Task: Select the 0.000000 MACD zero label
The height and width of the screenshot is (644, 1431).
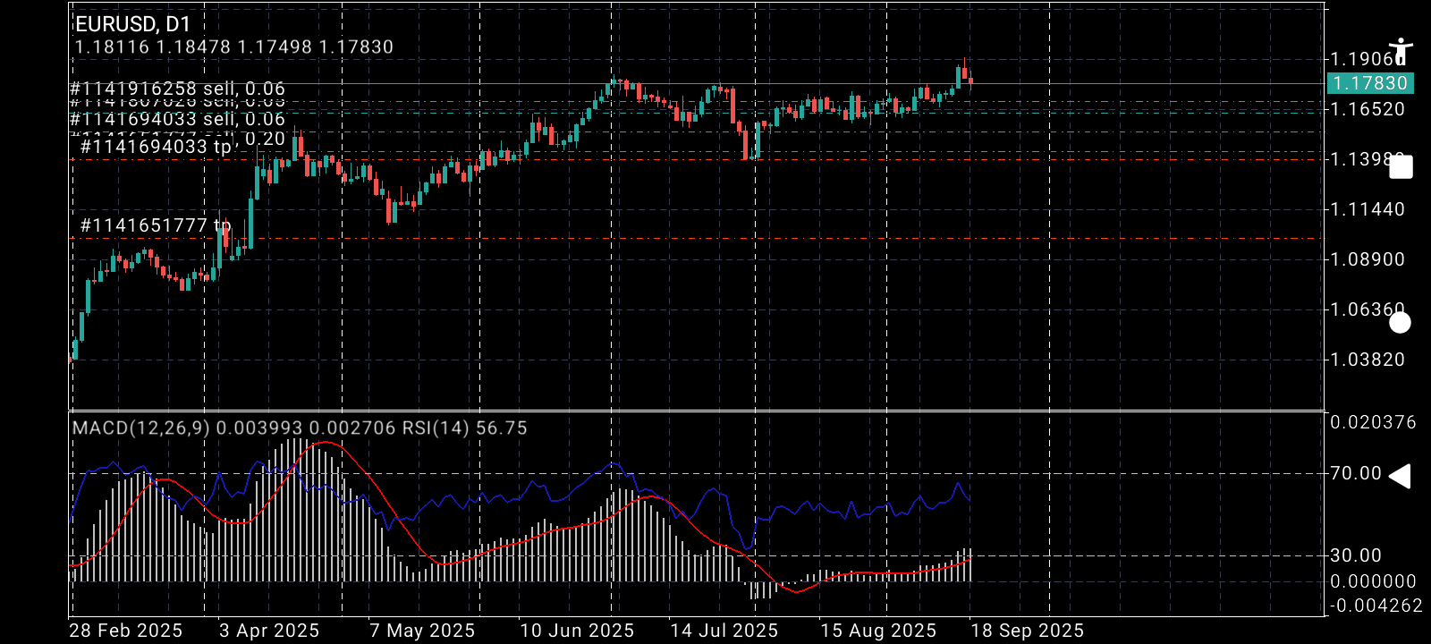Action: (1374, 581)
